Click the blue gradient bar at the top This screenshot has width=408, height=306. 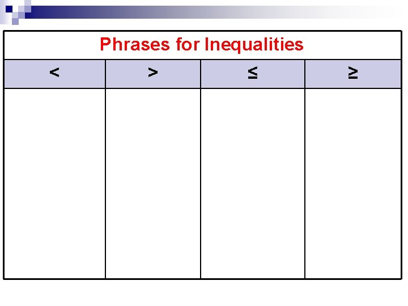point(208,12)
